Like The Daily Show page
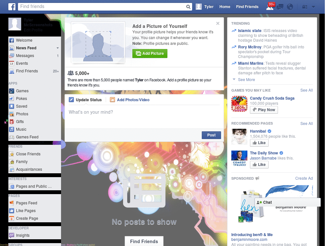The width and height of the screenshot is (329, 246). point(259,165)
